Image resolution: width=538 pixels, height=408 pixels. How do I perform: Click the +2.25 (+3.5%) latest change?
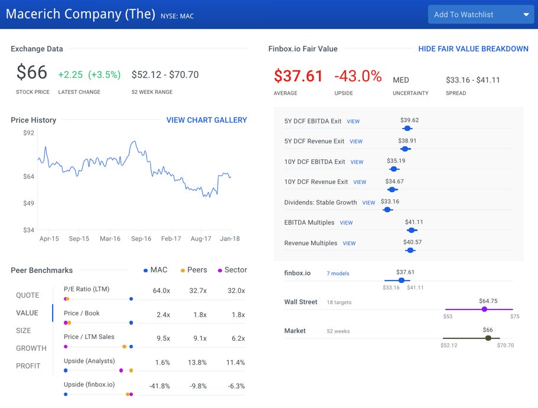pos(89,75)
